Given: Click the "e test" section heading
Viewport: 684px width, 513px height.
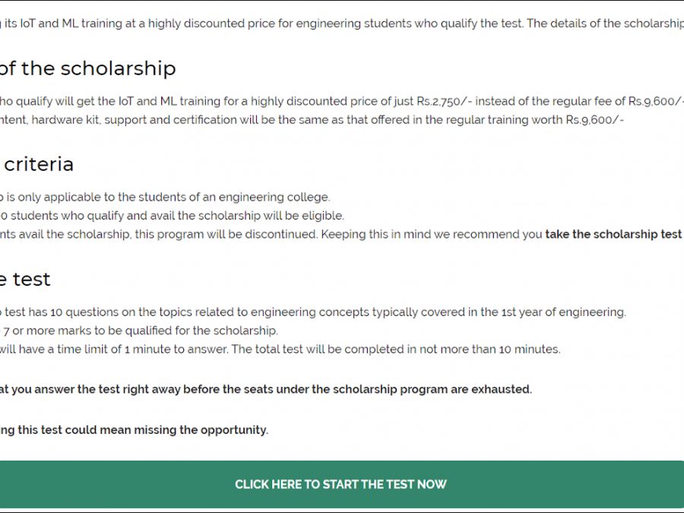Looking at the screenshot, I should (25, 279).
